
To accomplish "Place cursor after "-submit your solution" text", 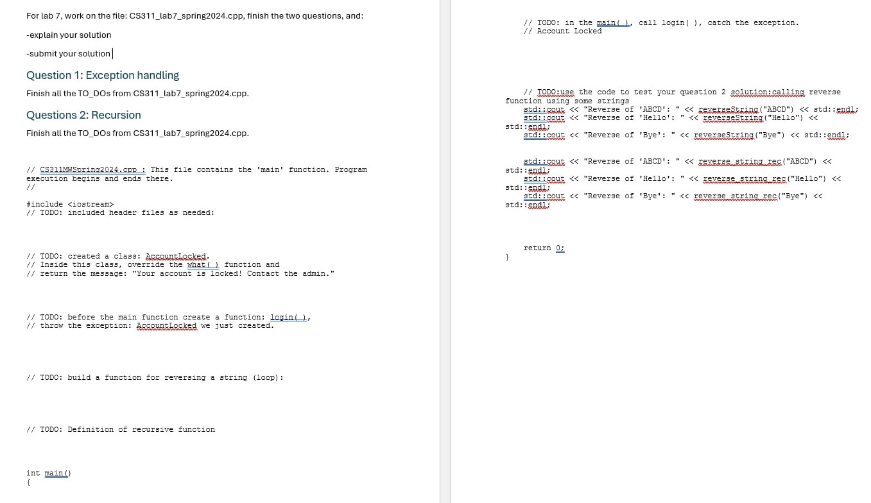I will pyautogui.click(x=113, y=53).
